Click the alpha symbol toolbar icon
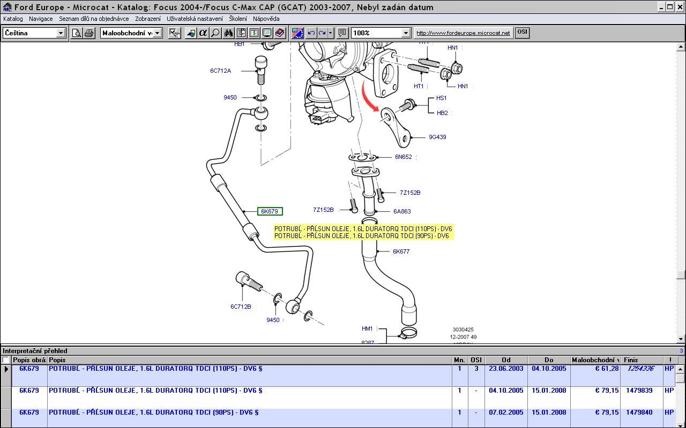 pos(203,33)
